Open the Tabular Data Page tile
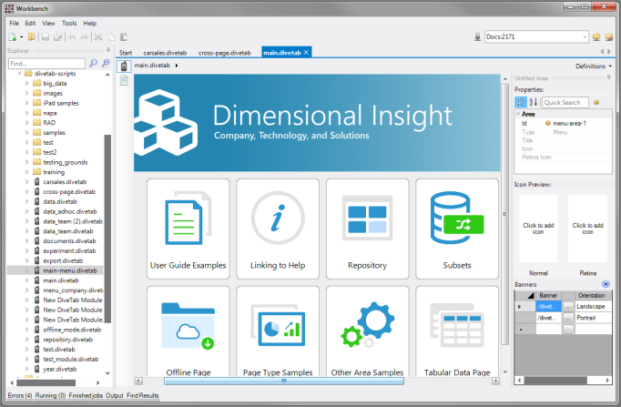621x407 pixels. [457, 331]
